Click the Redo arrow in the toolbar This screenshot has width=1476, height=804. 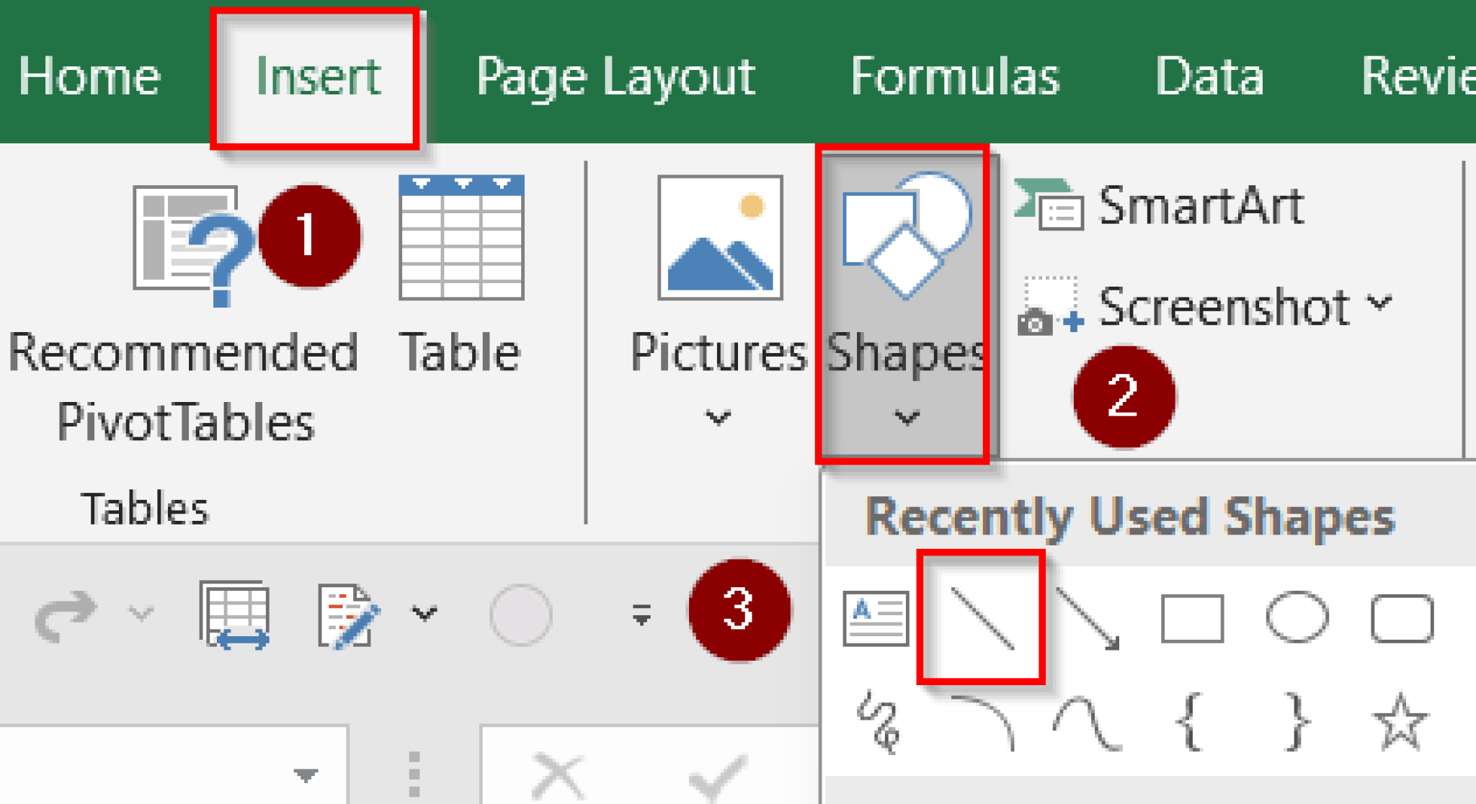coord(66,610)
